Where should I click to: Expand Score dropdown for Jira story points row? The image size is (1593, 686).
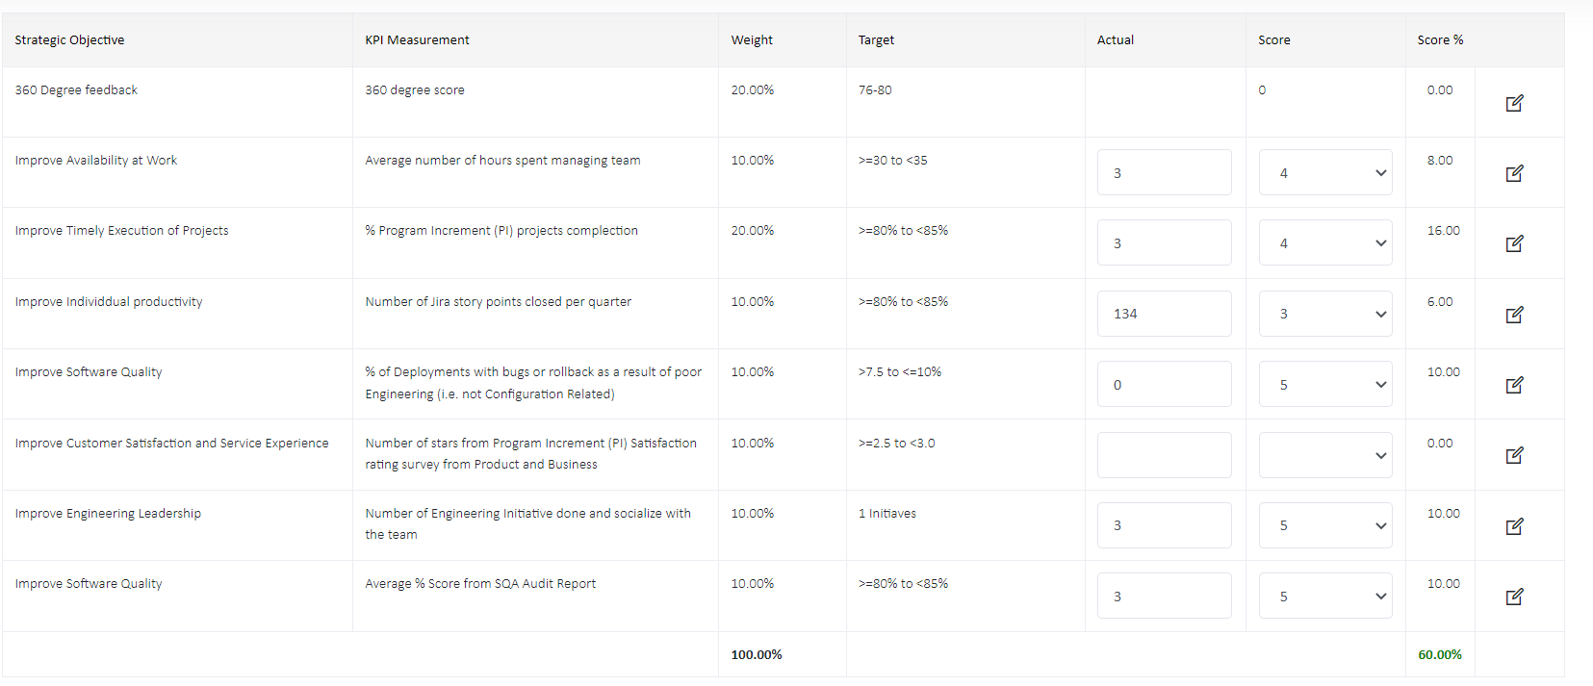pos(1324,314)
